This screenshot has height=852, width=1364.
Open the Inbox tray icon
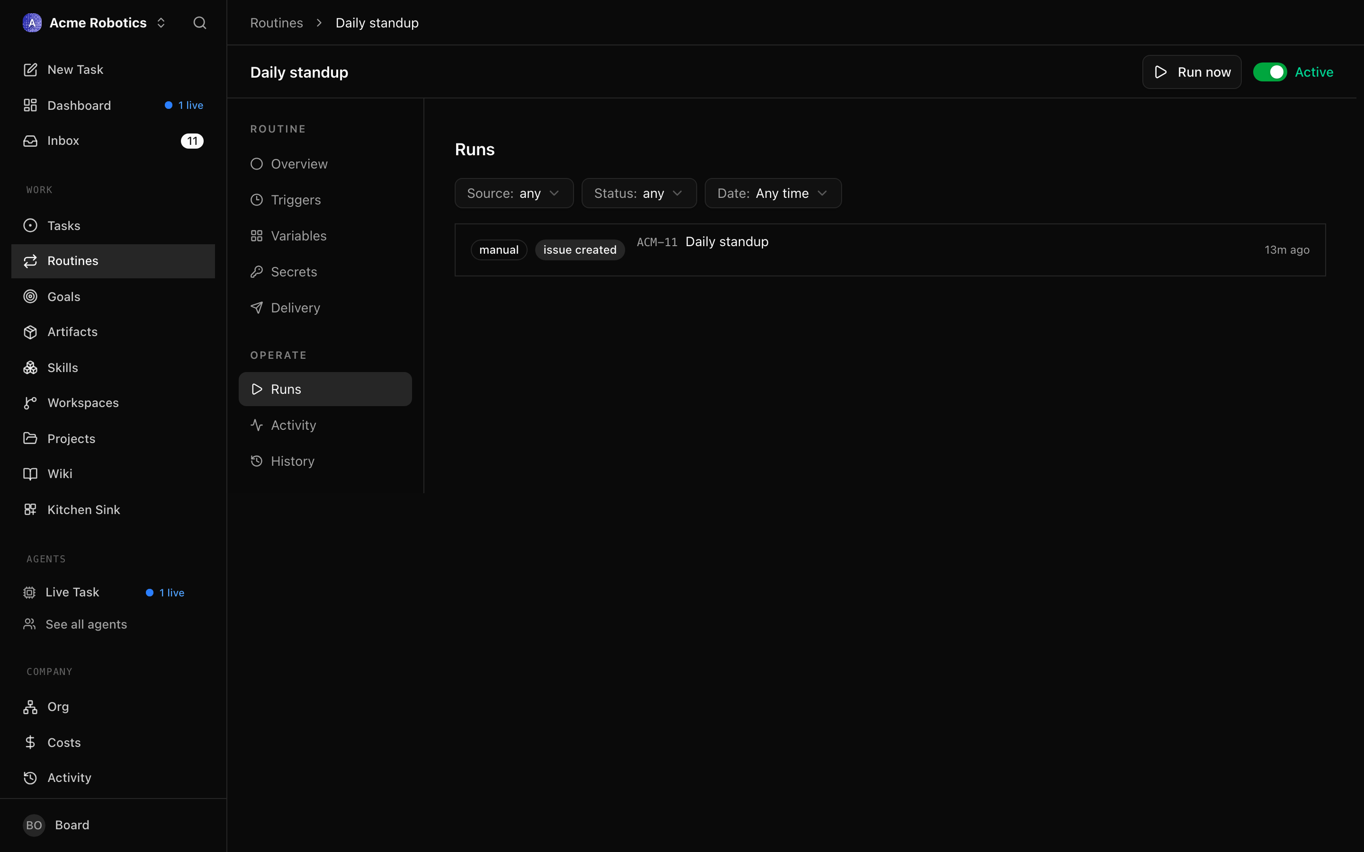click(x=30, y=141)
